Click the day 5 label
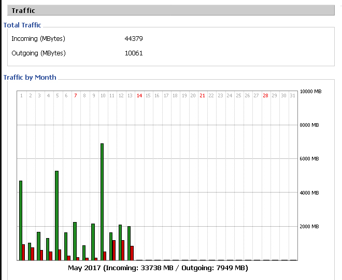The image size is (342, 280). pos(58,96)
